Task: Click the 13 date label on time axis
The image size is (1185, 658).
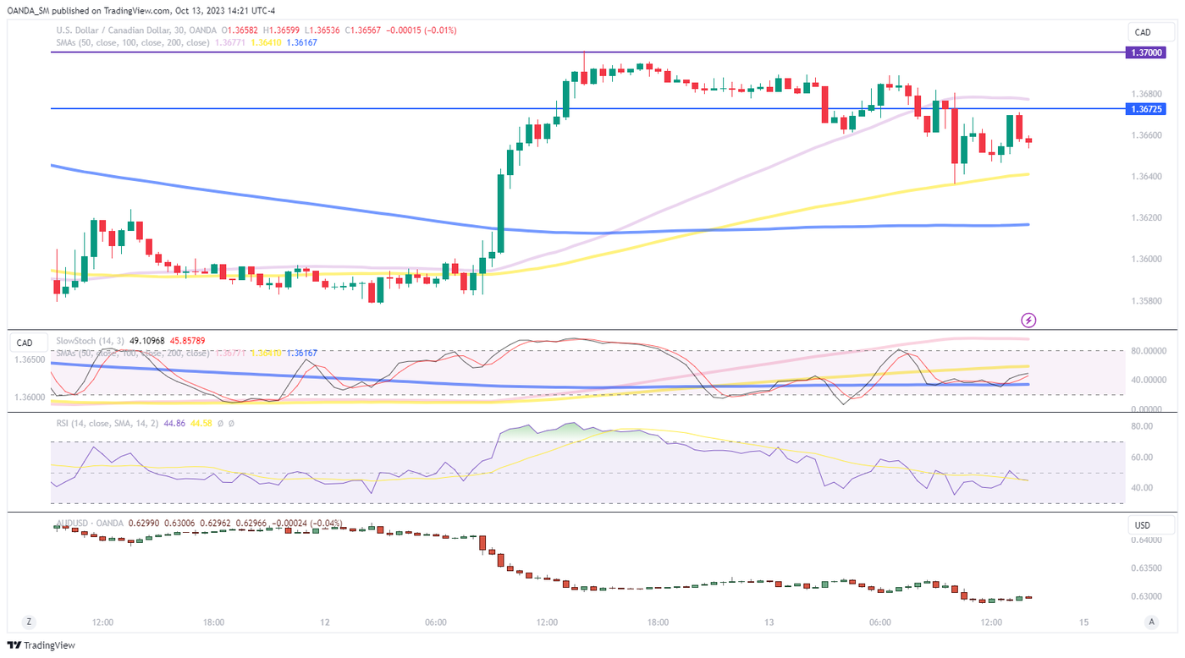Action: 769,622
